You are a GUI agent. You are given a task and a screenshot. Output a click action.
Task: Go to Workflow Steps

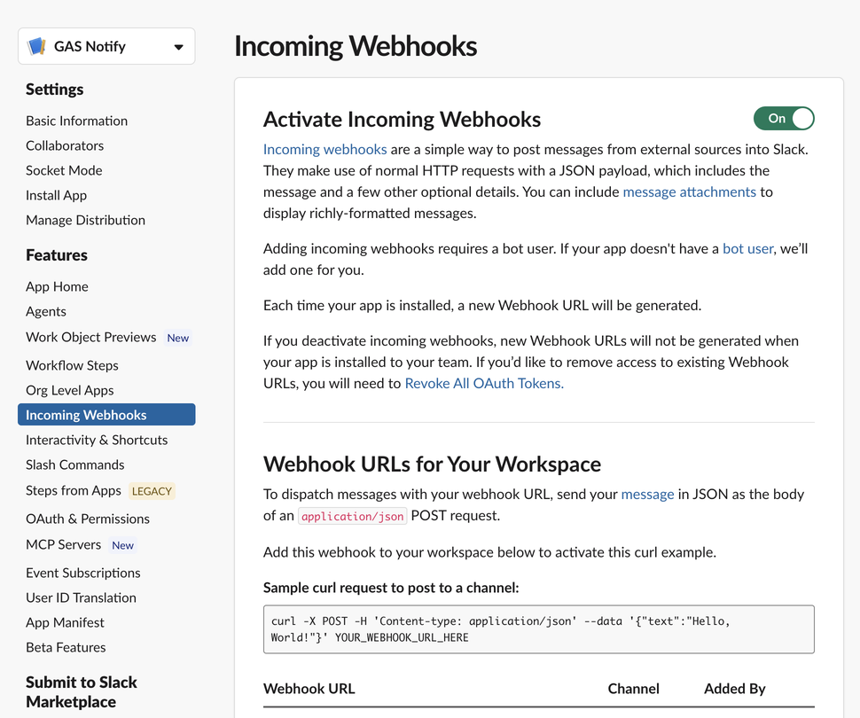click(x=72, y=365)
